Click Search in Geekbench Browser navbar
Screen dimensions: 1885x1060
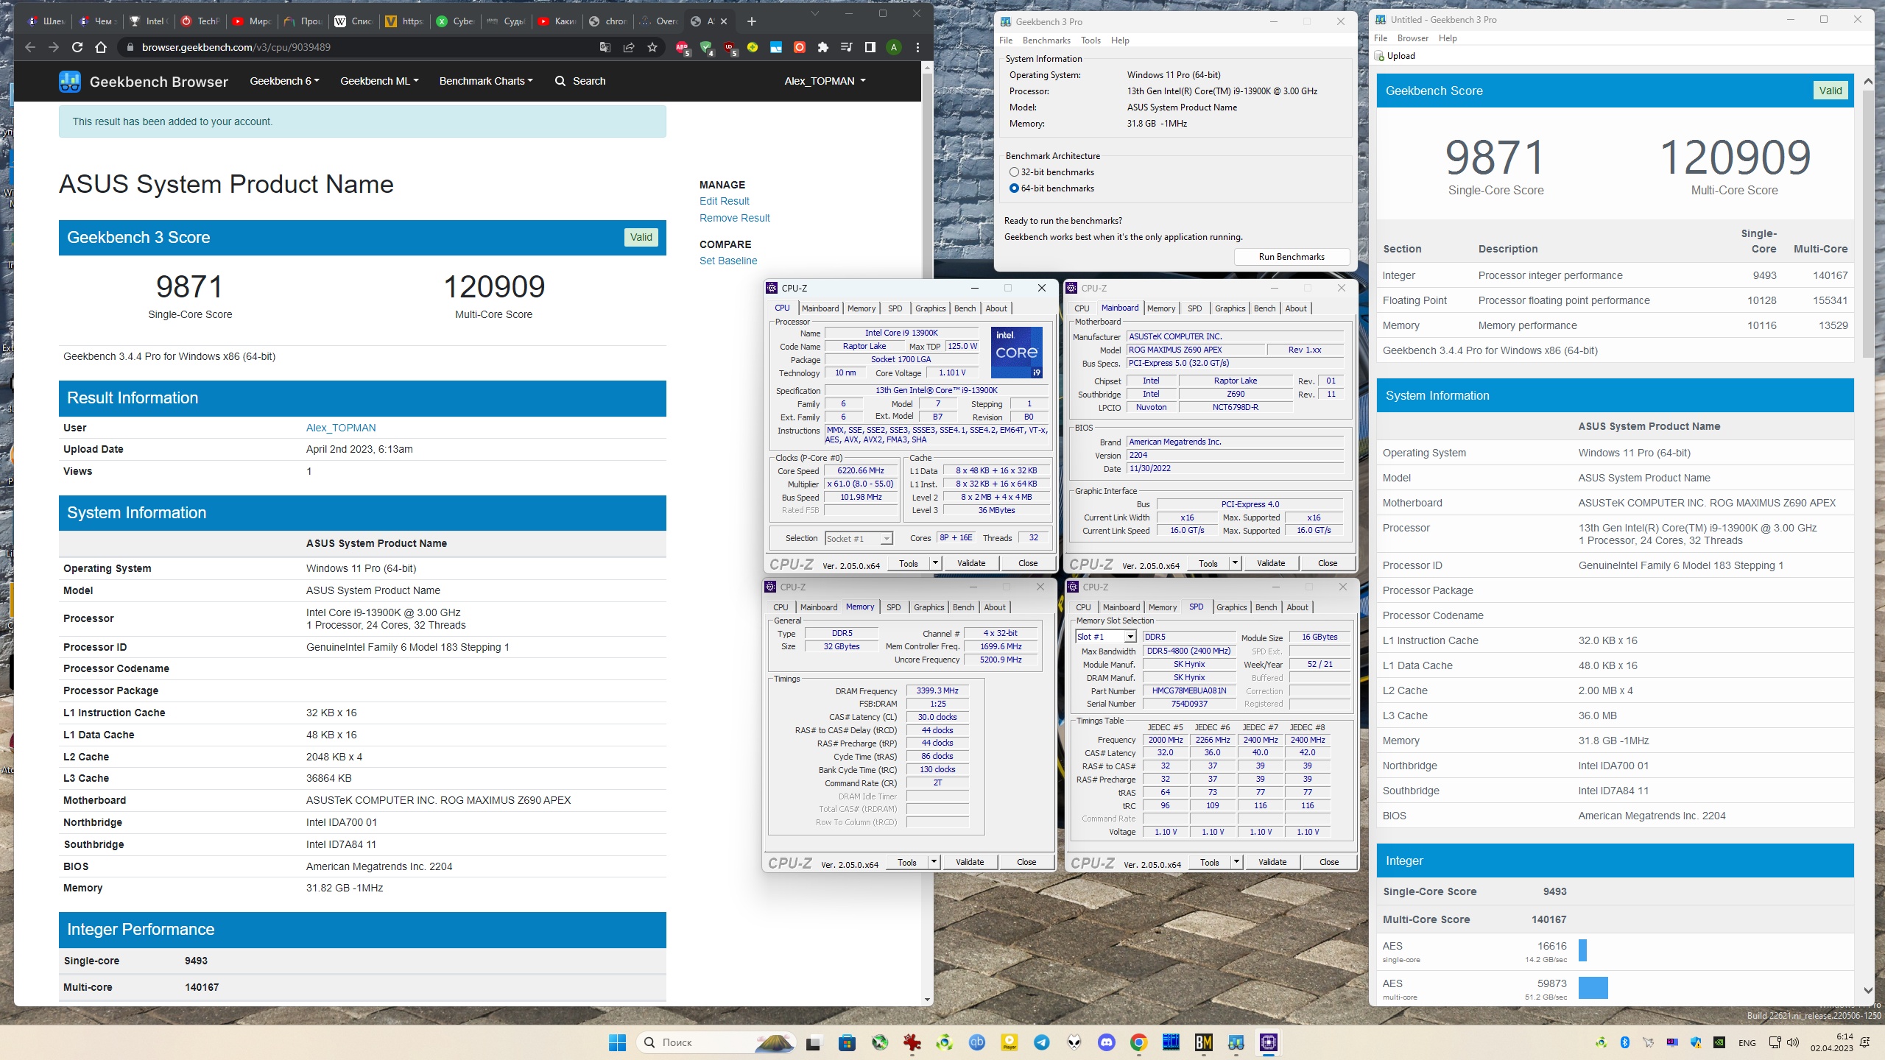click(580, 81)
